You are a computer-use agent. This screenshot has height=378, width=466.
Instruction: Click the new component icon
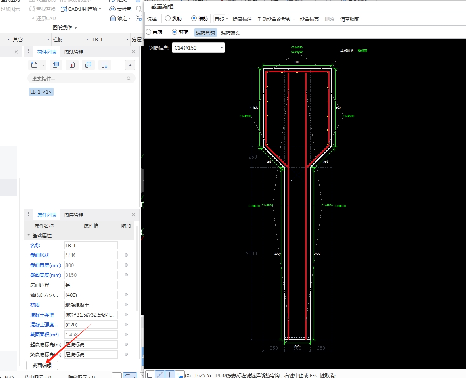34,65
